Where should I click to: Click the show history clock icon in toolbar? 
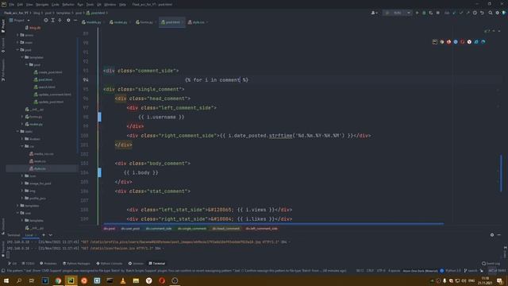point(475,13)
